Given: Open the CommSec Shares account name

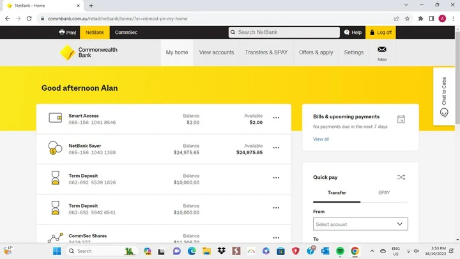Looking at the screenshot, I should (x=88, y=236).
